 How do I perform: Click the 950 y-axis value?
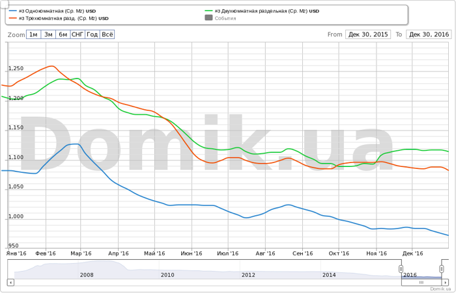click(x=14, y=246)
